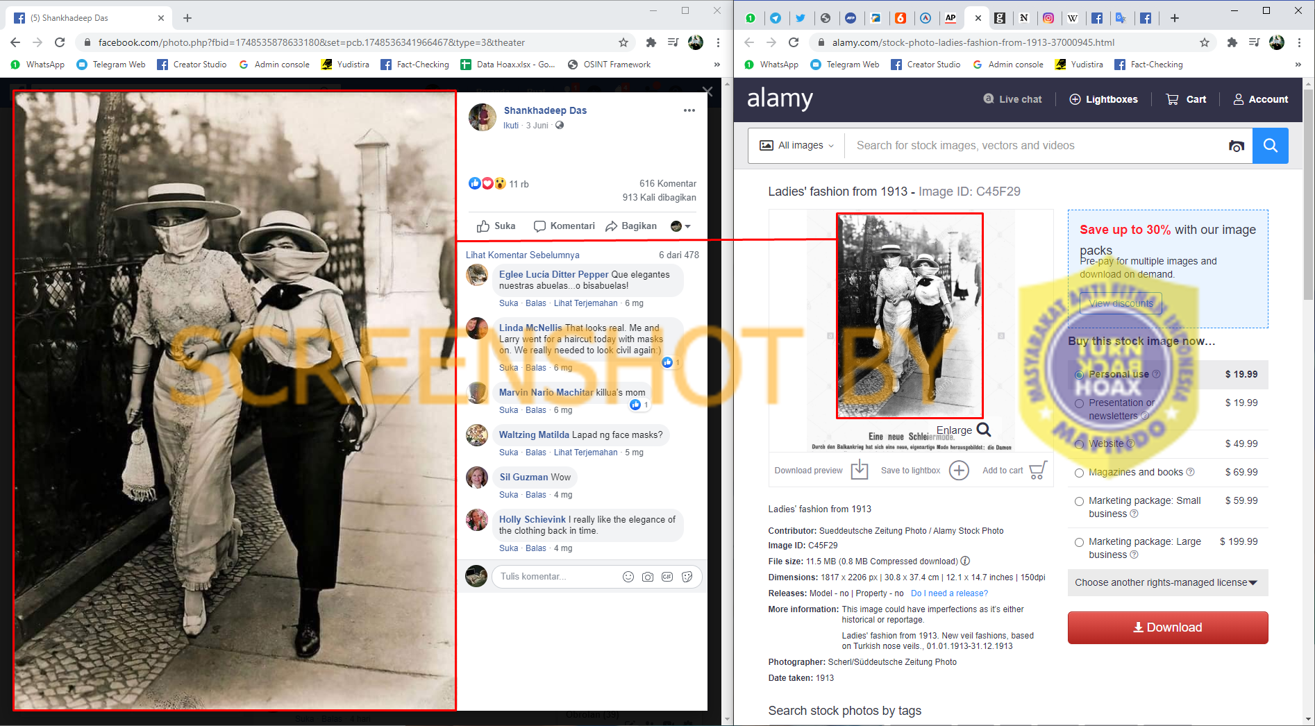Open the three-dot post options menu
Screen dimensions: 1315x726
689,110
